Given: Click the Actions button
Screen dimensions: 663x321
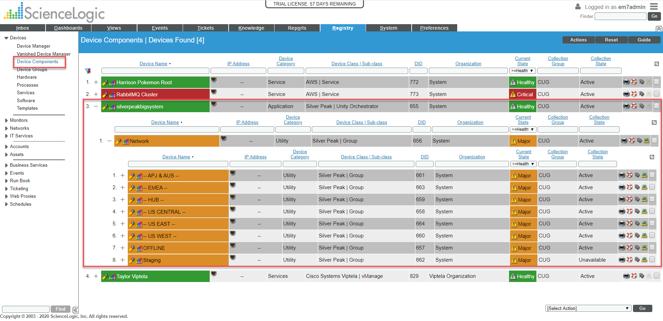Looking at the screenshot, I should (x=578, y=40).
